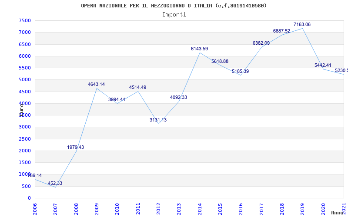Select the 4514.49 data label
This screenshot has width=348, height=217.
tap(137, 88)
